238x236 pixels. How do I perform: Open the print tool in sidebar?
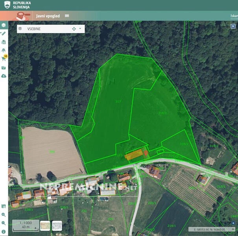pyautogui.click(x=4, y=42)
